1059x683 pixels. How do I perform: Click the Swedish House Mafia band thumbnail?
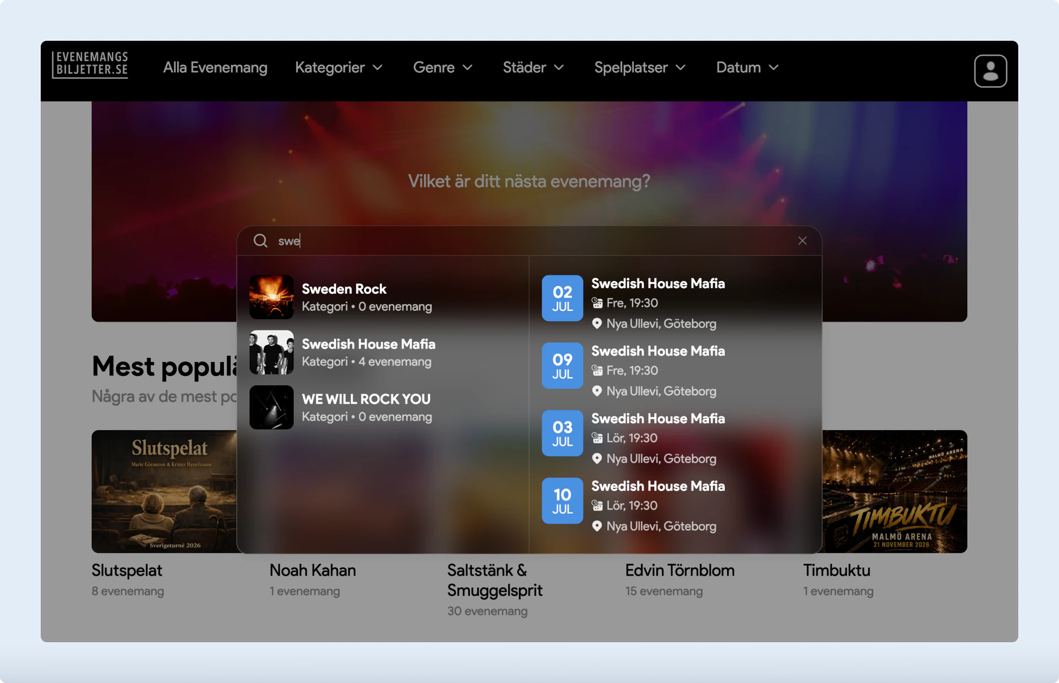click(271, 352)
